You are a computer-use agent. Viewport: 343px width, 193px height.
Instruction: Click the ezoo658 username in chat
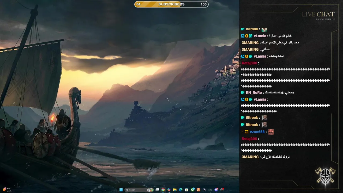tap(257, 132)
